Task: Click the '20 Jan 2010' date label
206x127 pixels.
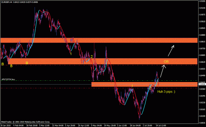Action: [x=6, y=126]
